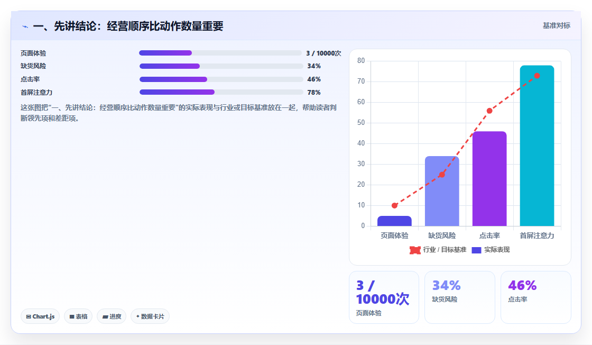Click the heading 一、先讲结论：经营顺序比动作数量重要
Image resolution: width=592 pixels, height=345 pixels.
pos(128,26)
